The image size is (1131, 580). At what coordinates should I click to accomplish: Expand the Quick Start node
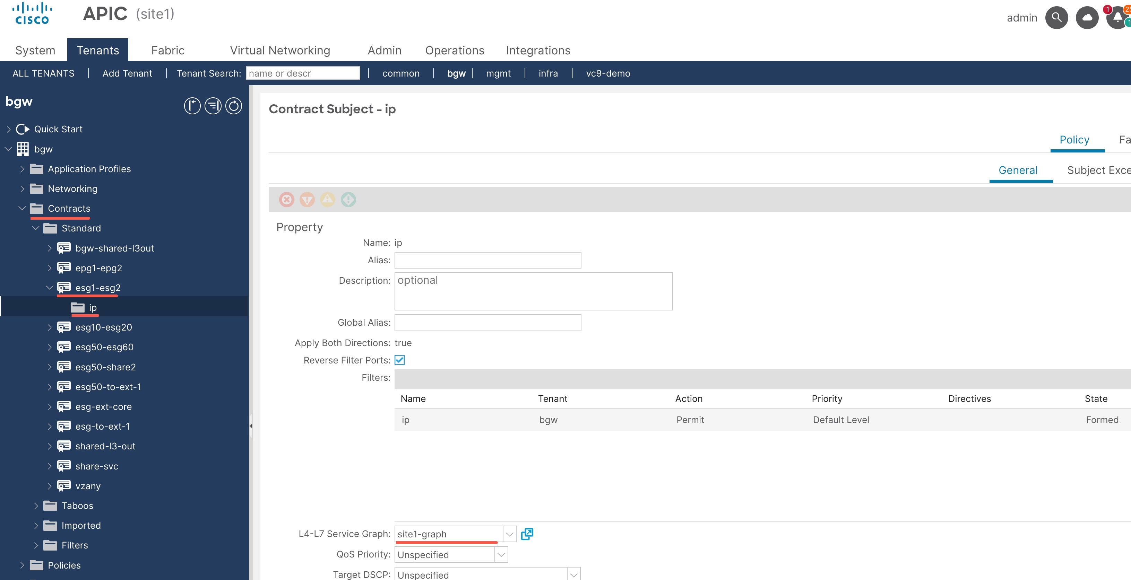pos(8,129)
